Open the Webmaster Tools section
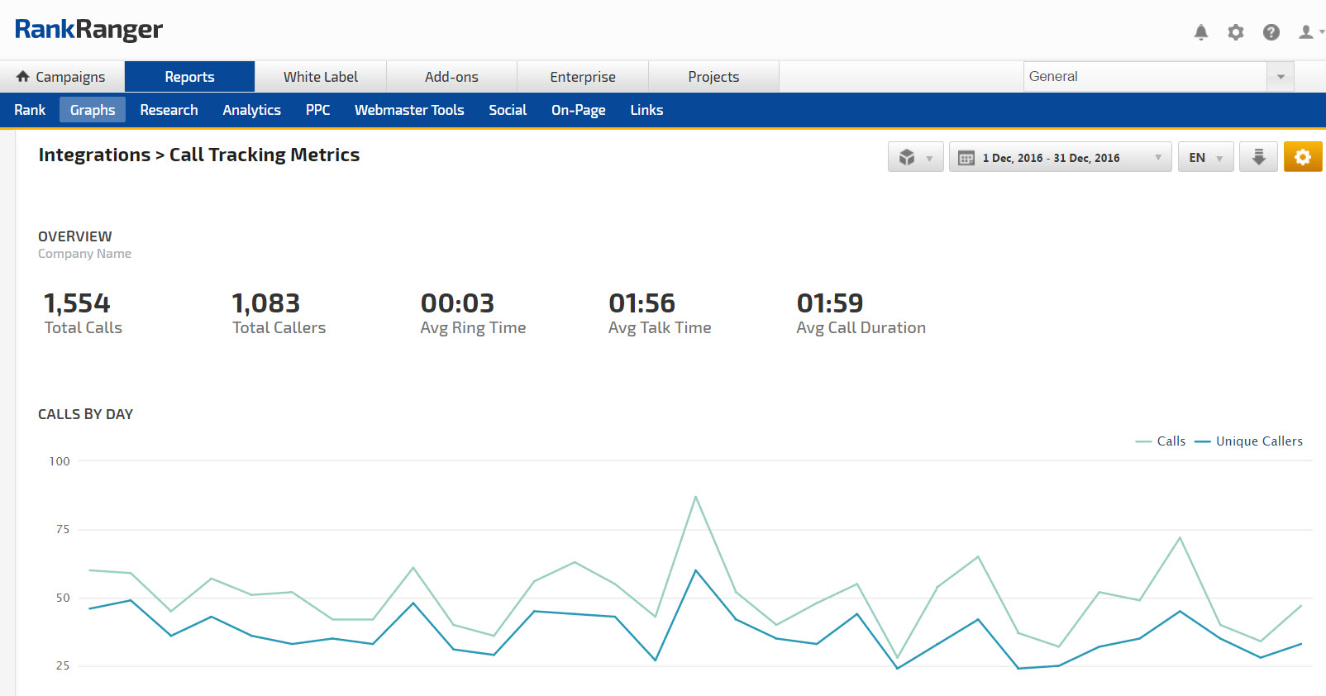The image size is (1326, 696). click(409, 110)
